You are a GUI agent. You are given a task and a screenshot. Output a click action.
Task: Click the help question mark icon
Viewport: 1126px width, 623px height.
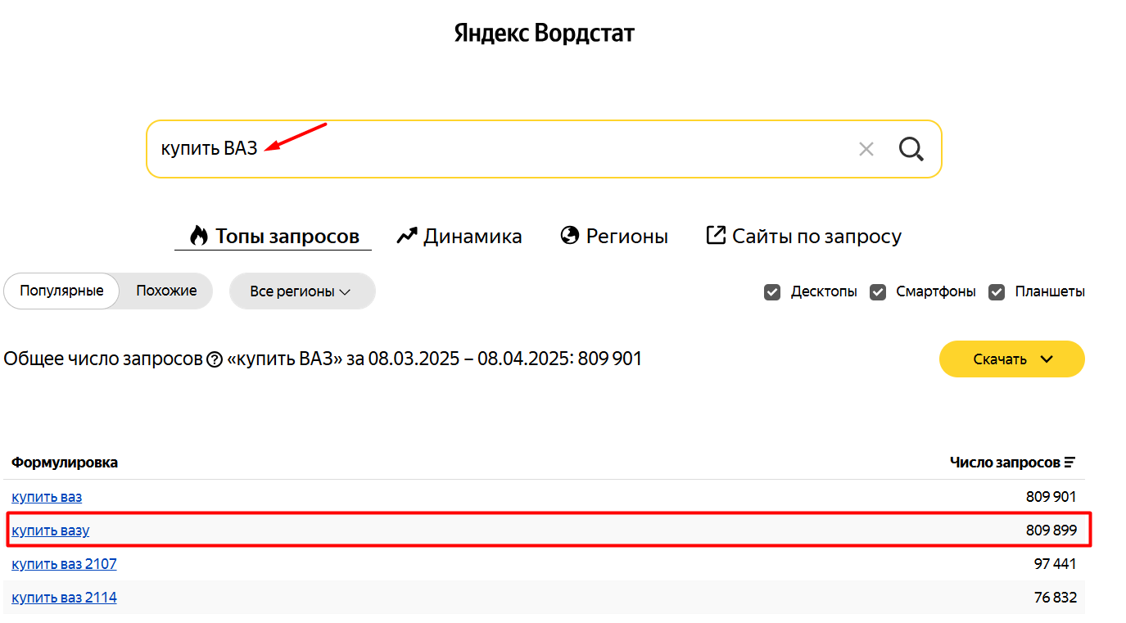coord(215,359)
